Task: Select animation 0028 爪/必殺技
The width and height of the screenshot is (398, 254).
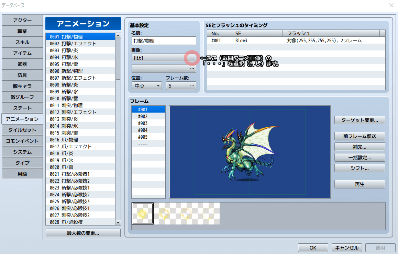Action: pos(80,222)
